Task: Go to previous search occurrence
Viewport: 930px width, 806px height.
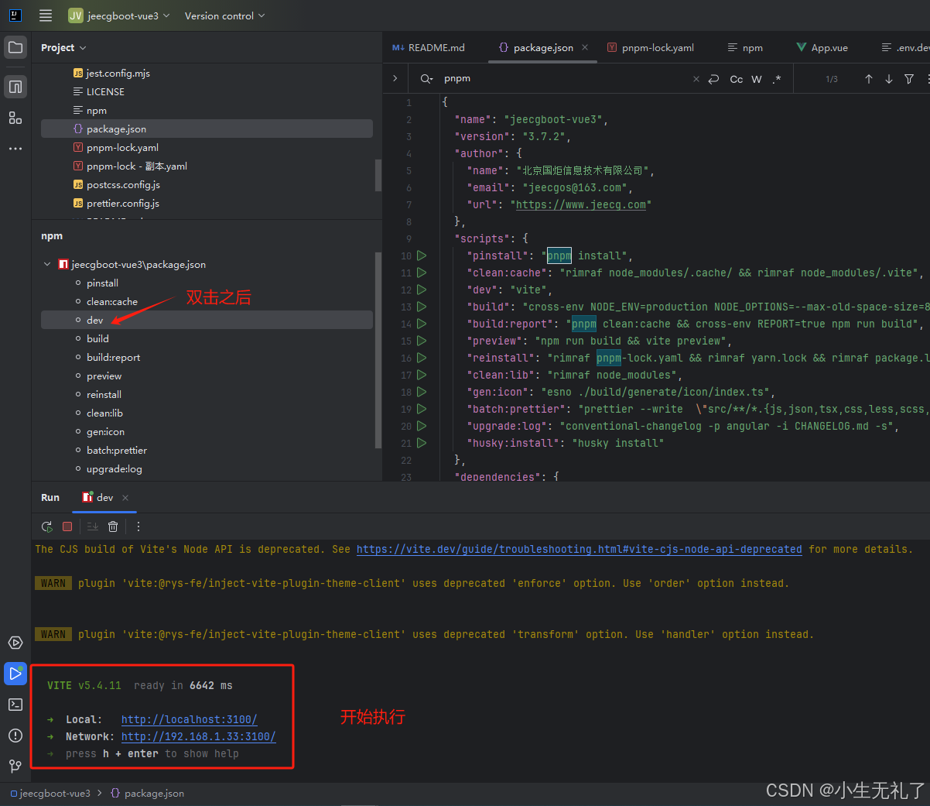Action: pyautogui.click(x=869, y=79)
